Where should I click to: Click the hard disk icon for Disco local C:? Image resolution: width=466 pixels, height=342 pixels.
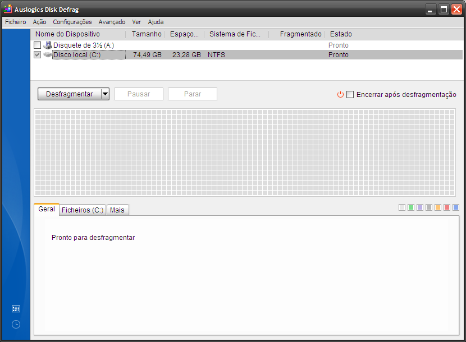click(x=48, y=54)
